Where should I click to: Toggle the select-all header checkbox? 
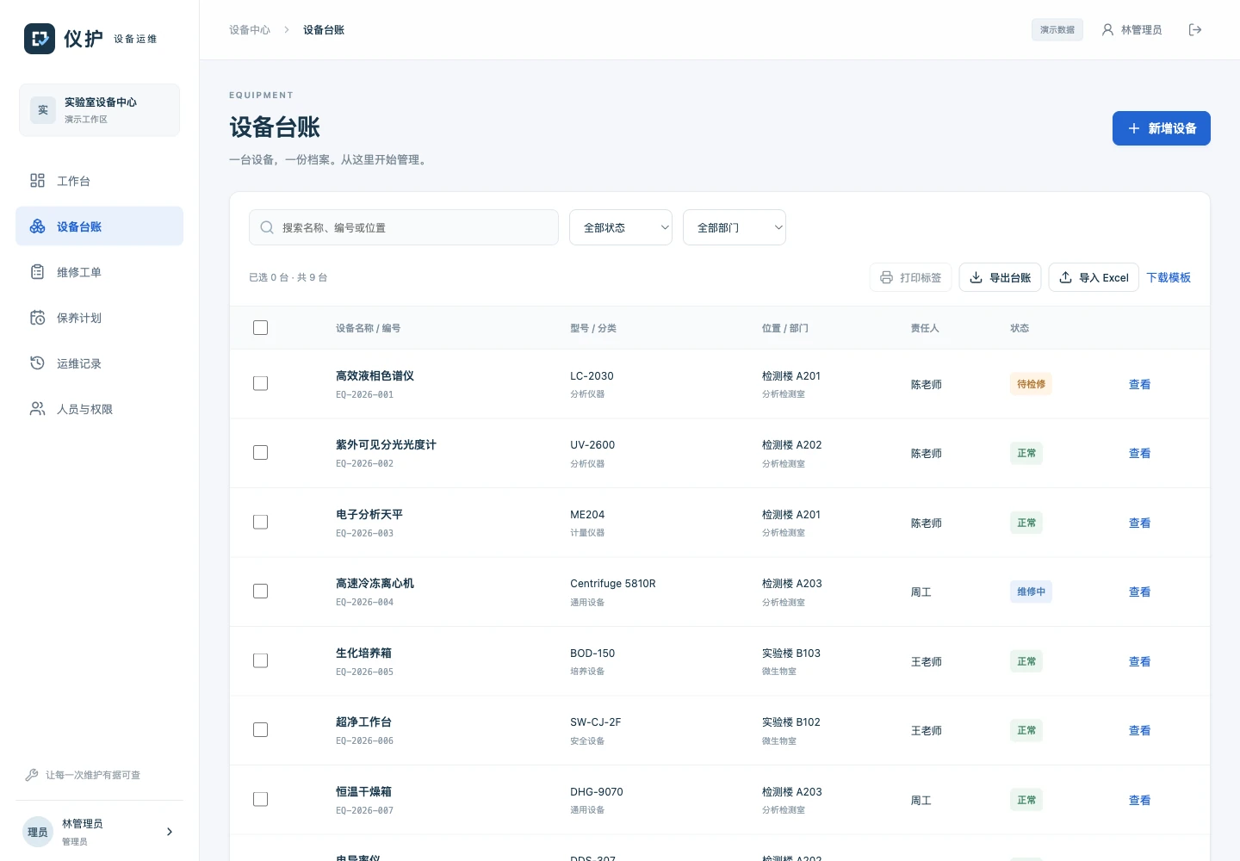click(x=261, y=328)
